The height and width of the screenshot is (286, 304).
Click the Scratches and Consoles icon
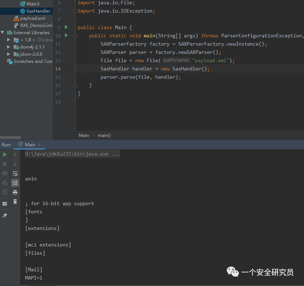coord(10,61)
